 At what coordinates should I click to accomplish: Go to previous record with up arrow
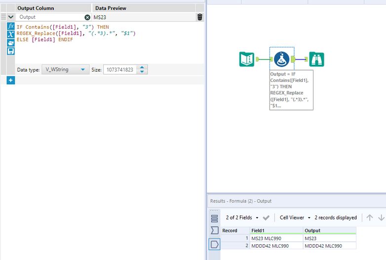[x=370, y=218]
